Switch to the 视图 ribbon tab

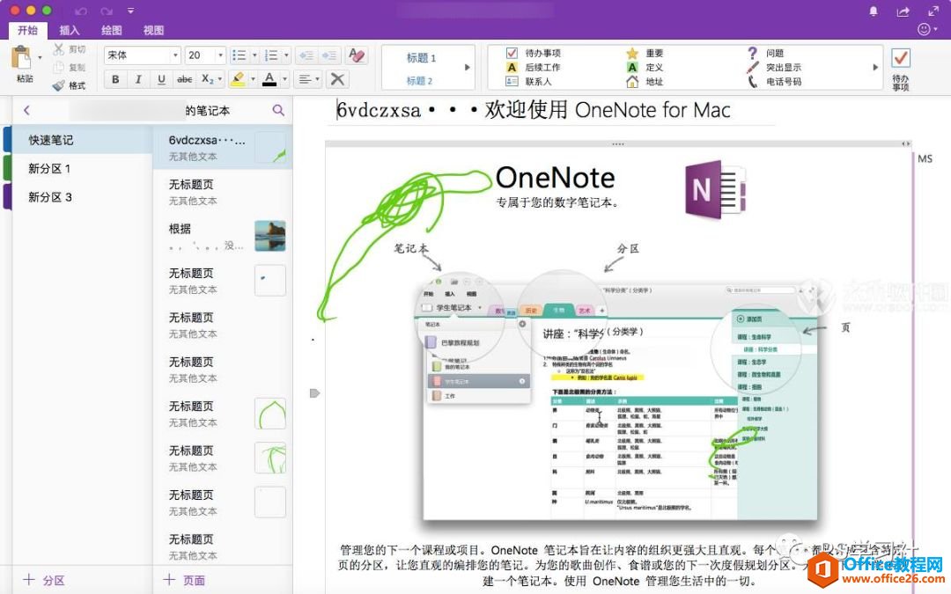click(x=153, y=30)
